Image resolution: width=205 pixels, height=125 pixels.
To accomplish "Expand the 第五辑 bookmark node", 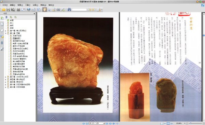I will tap(5, 82).
